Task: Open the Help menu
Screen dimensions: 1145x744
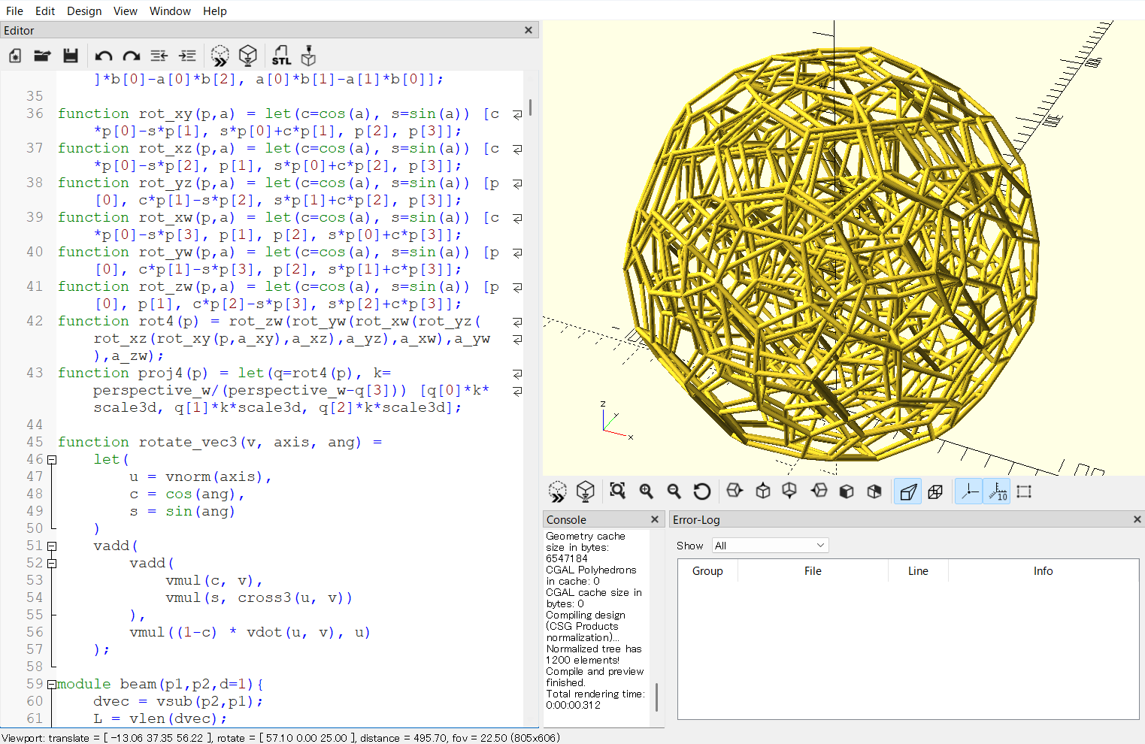Action: (x=215, y=11)
